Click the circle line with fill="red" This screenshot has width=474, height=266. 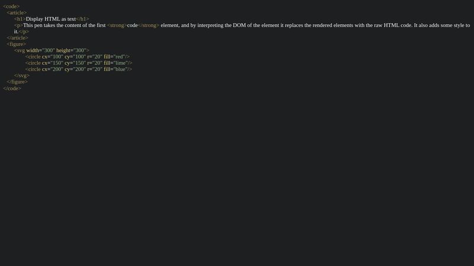point(78,57)
